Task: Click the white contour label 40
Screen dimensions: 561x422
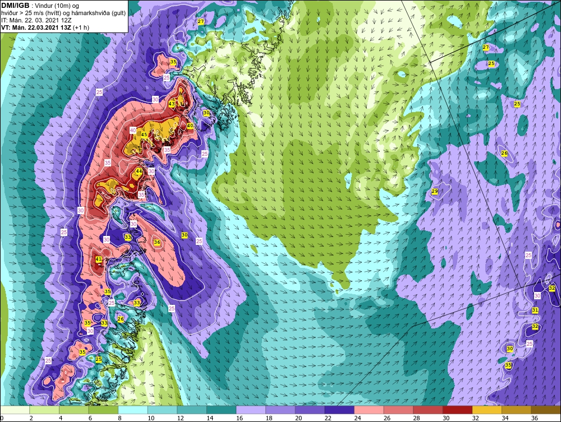Action: 133,130
